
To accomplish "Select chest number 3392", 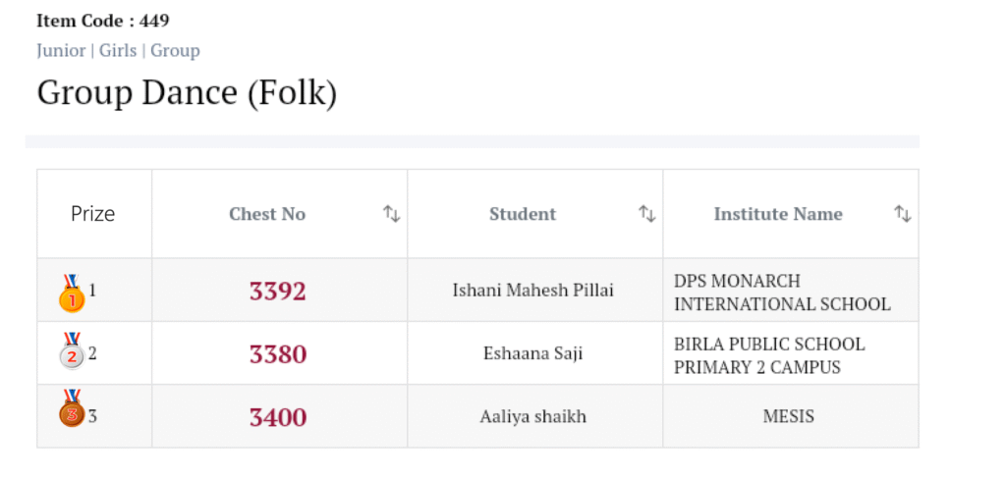I will 278,292.
